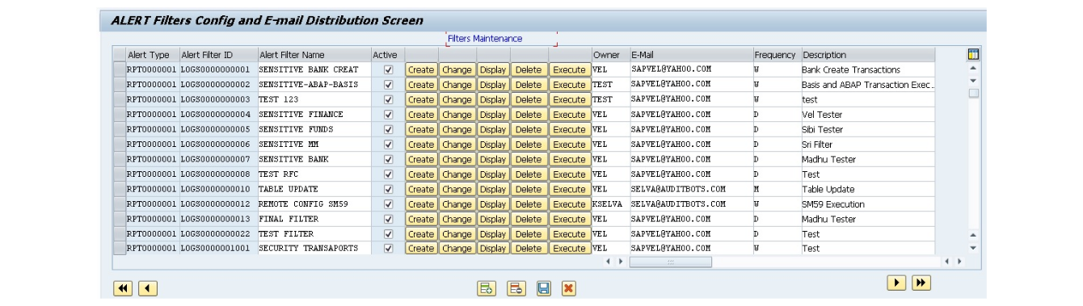Viewport: 1083px width, 306px height.
Task: Toggle the Active checkbox for TEST 123
Action: pos(388,99)
